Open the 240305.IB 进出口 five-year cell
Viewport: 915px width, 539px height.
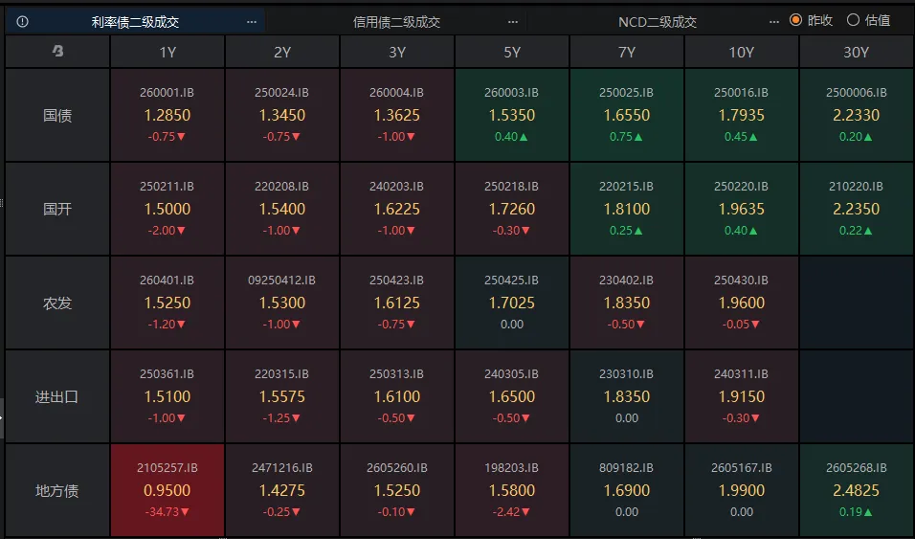[x=512, y=396]
